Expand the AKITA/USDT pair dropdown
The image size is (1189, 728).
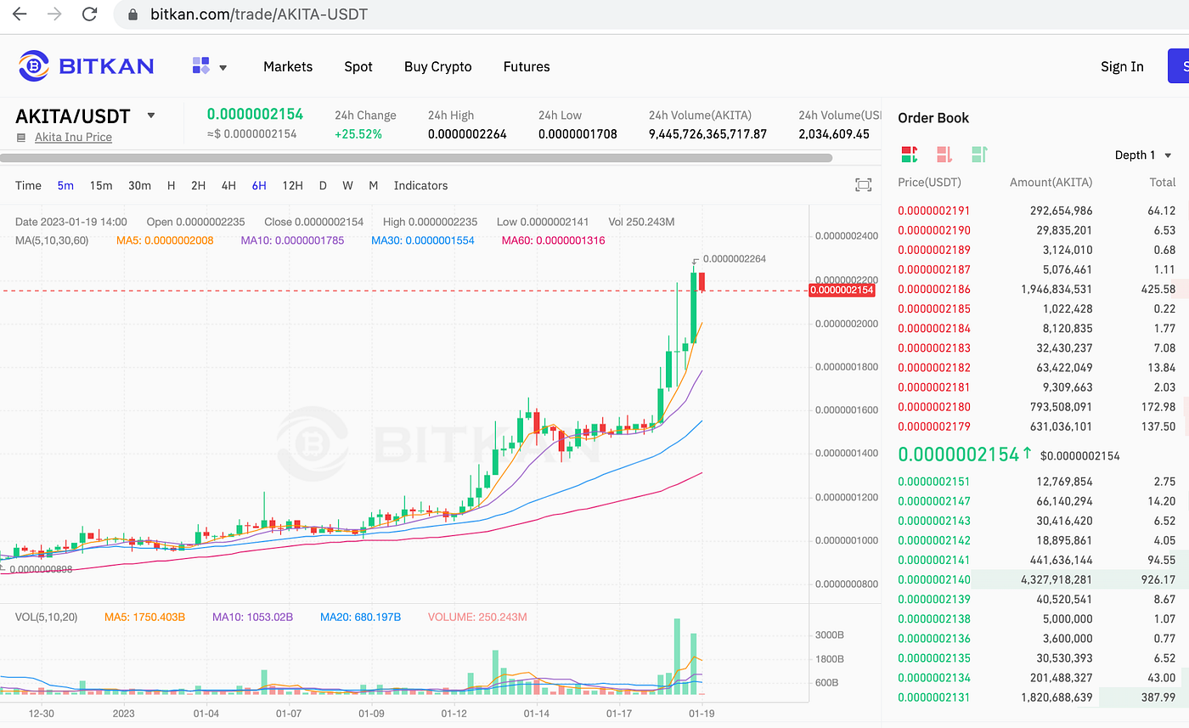pyautogui.click(x=151, y=116)
